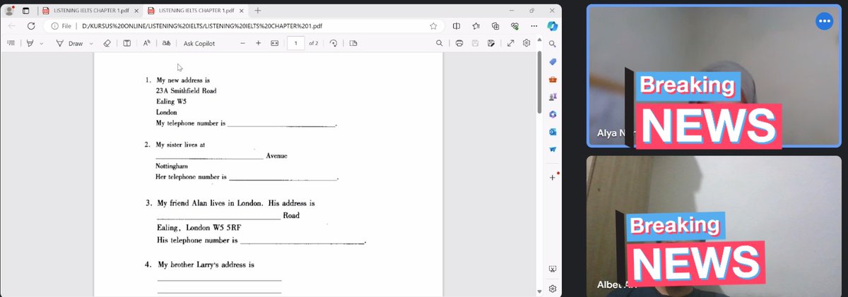Click the browser profile avatar
Viewport: 848px width, 297px height.
click(10, 11)
